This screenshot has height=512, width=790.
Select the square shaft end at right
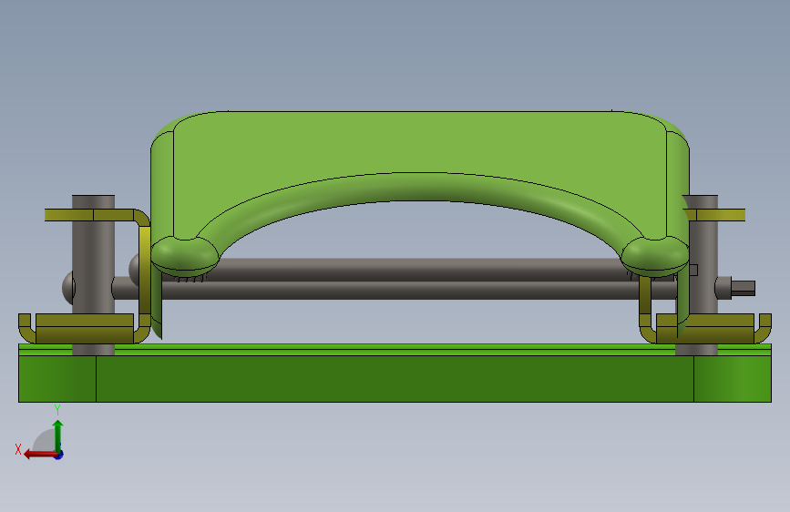[x=744, y=288]
